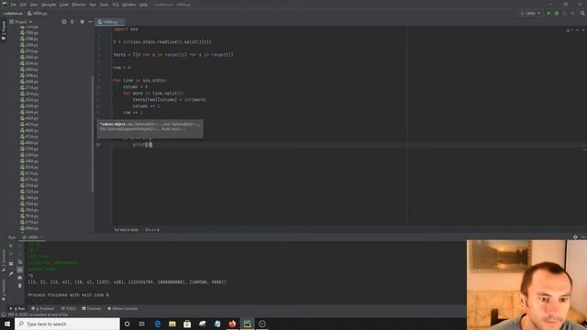Open the run configuration dropdown
This screenshot has height=330, width=587.
[530, 13]
